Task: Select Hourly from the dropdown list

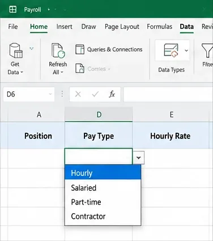Action: (x=103, y=173)
